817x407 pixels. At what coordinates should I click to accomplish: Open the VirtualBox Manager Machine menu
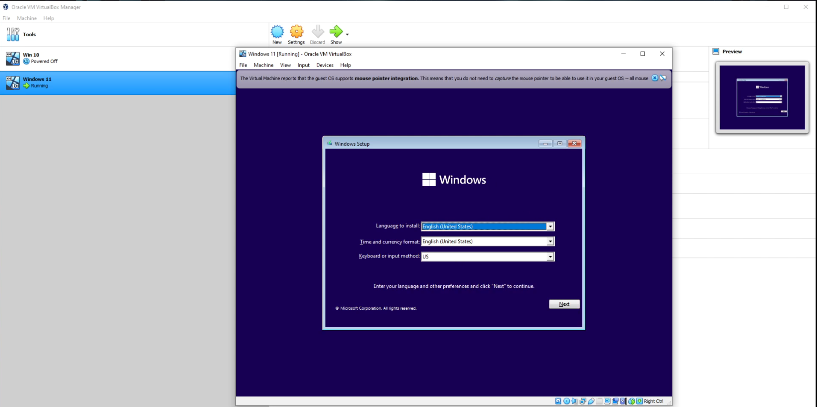click(x=27, y=18)
